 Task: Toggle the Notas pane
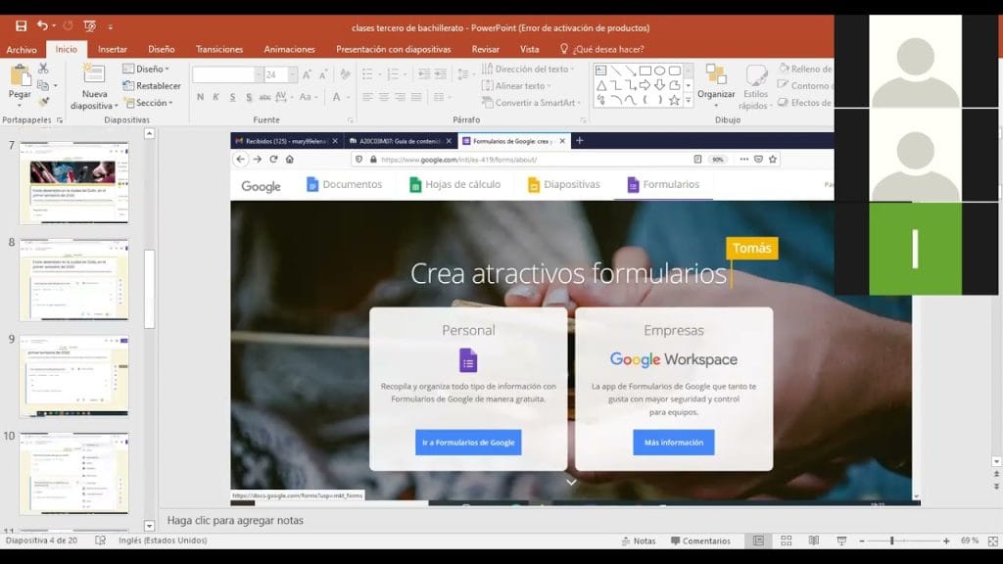tap(638, 540)
